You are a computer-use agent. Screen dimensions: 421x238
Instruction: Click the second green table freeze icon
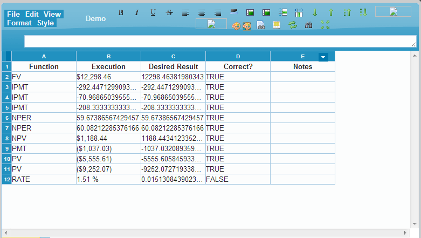(x=266, y=12)
